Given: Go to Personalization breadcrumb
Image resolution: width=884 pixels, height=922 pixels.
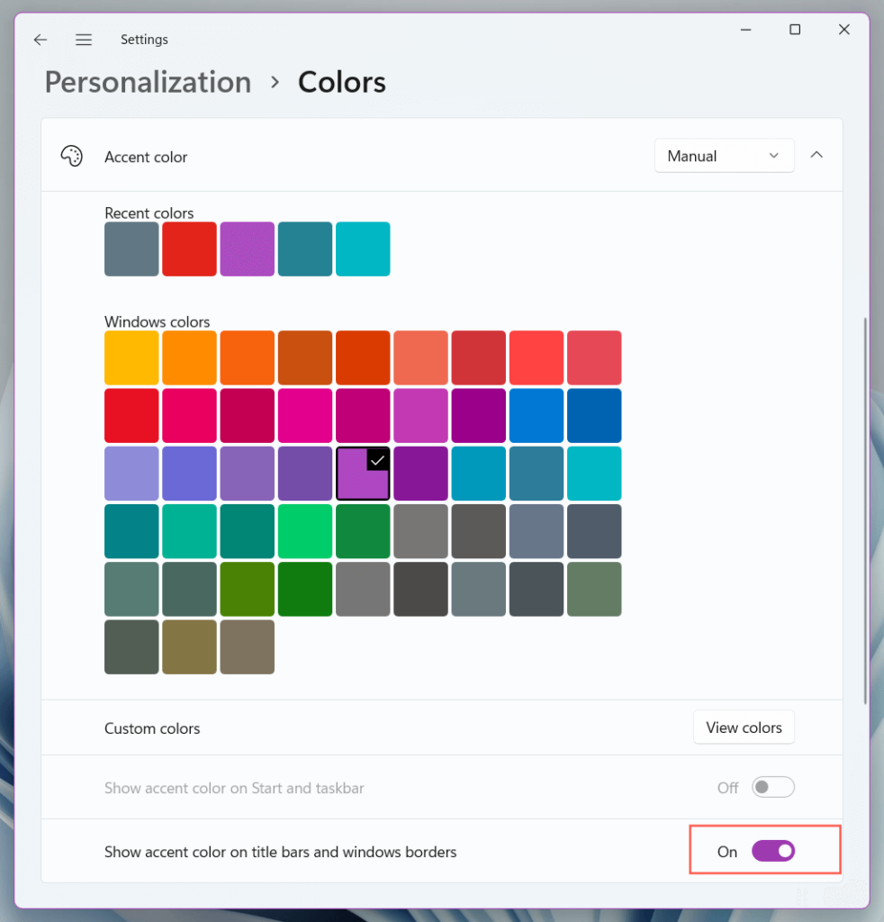Looking at the screenshot, I should point(148,82).
